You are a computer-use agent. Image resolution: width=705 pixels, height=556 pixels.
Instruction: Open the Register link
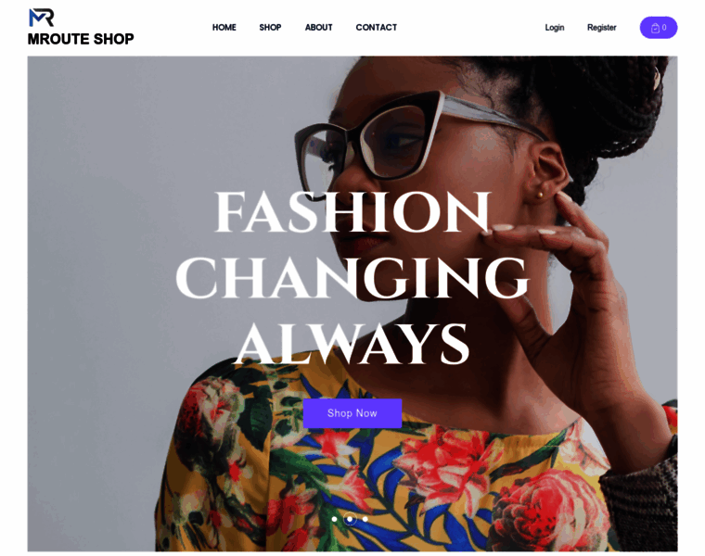pyautogui.click(x=602, y=28)
